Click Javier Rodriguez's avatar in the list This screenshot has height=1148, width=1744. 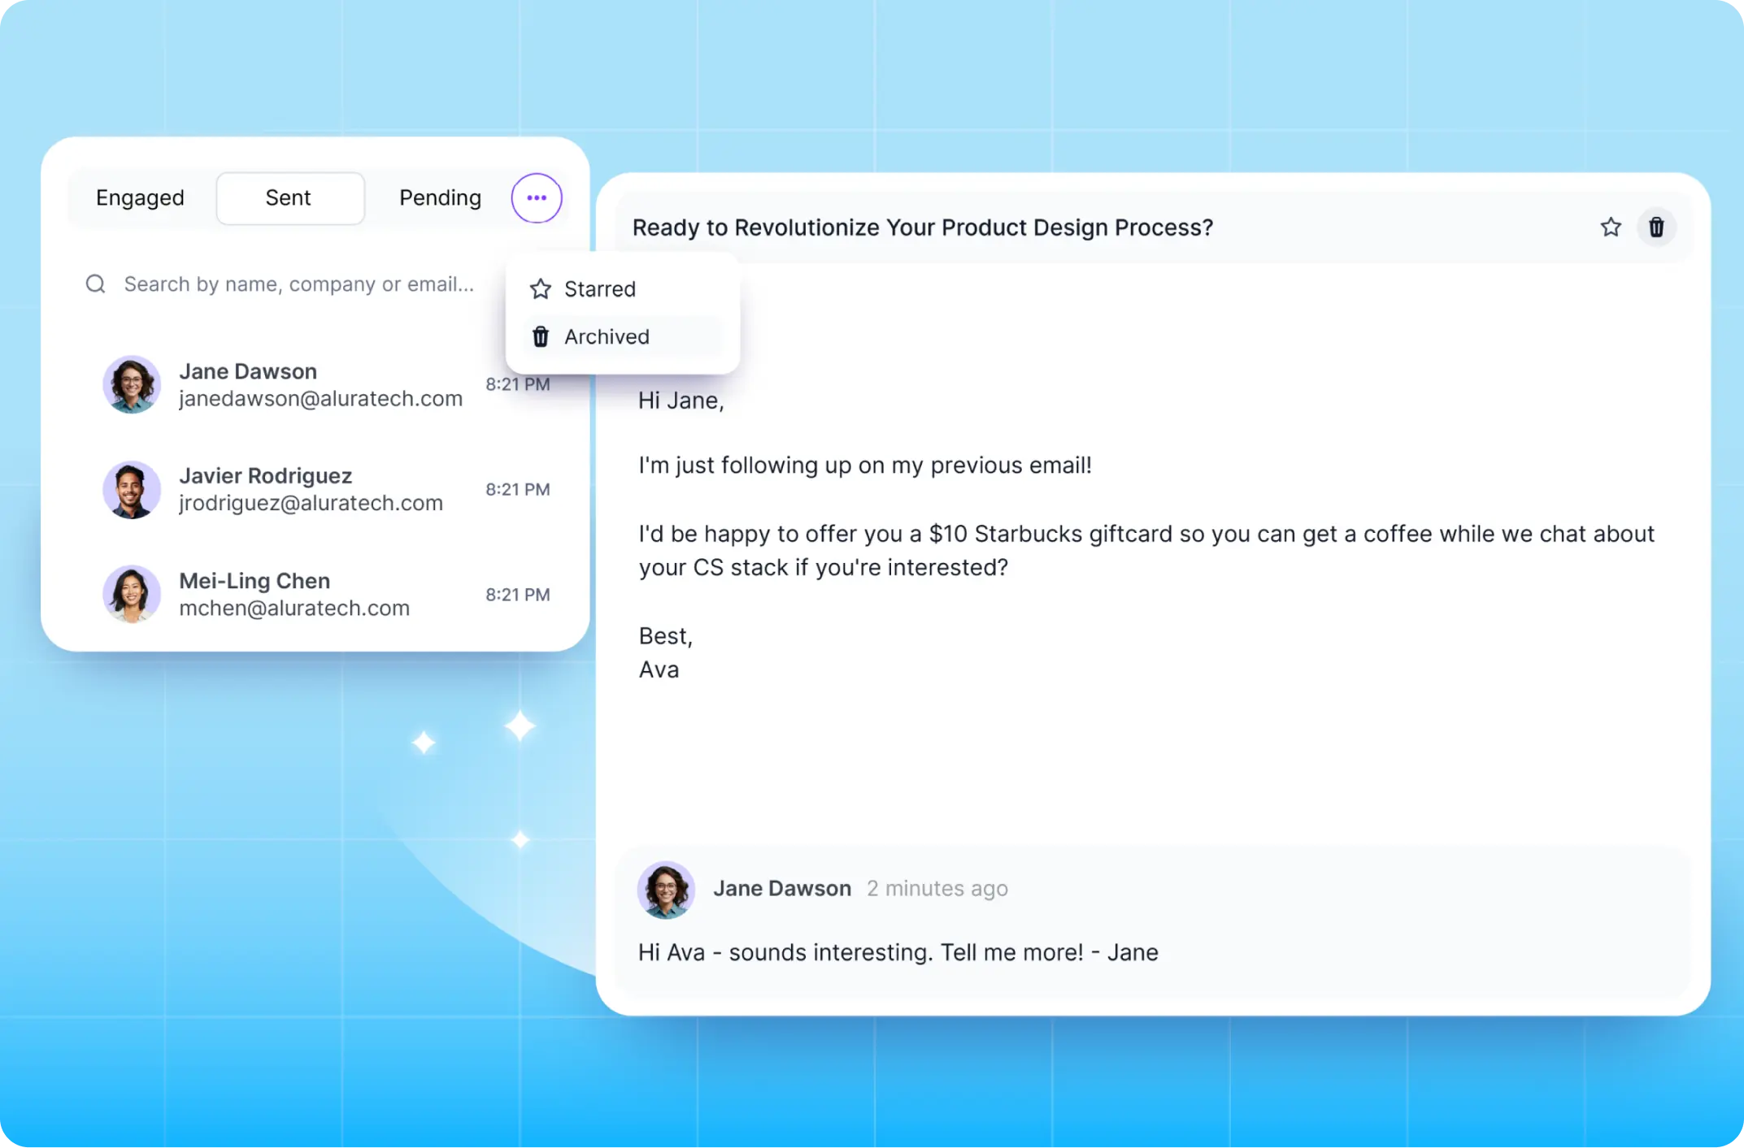click(131, 490)
